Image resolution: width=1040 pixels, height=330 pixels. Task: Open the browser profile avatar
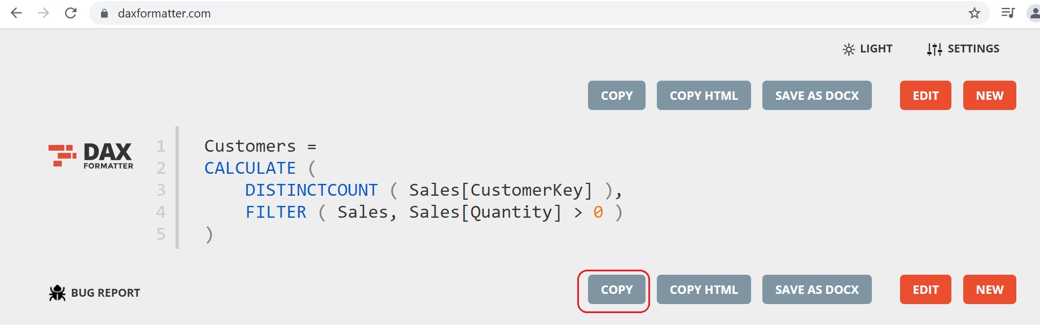[x=1034, y=13]
